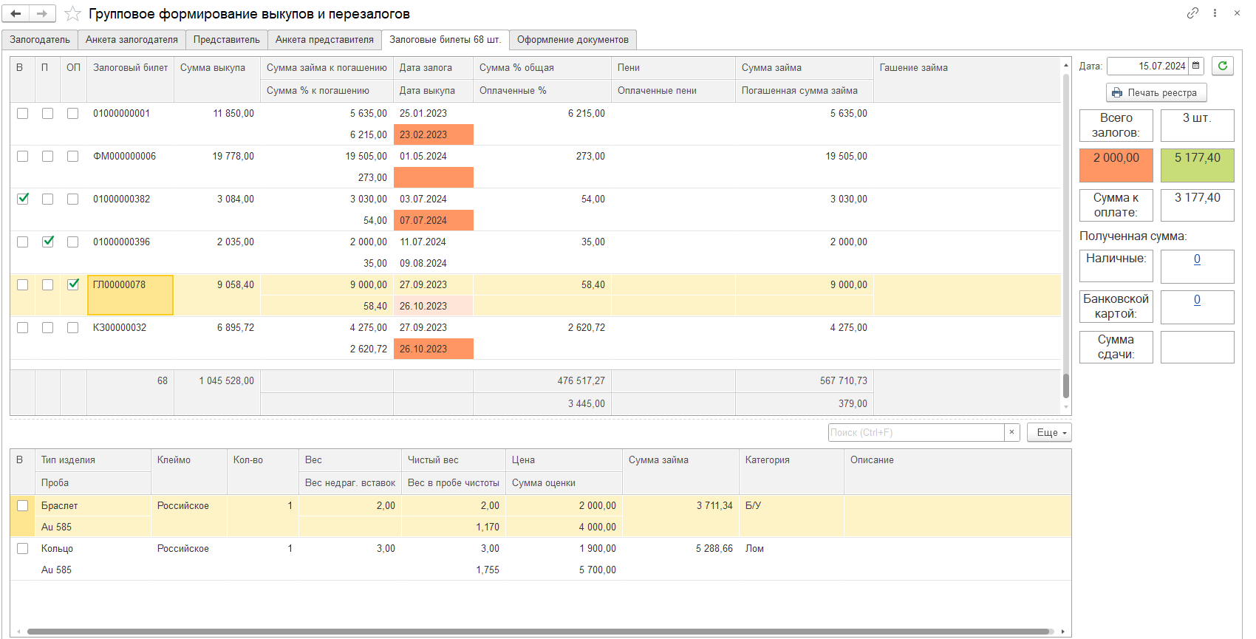Click Клеймо column header in items table

pyautogui.click(x=189, y=471)
